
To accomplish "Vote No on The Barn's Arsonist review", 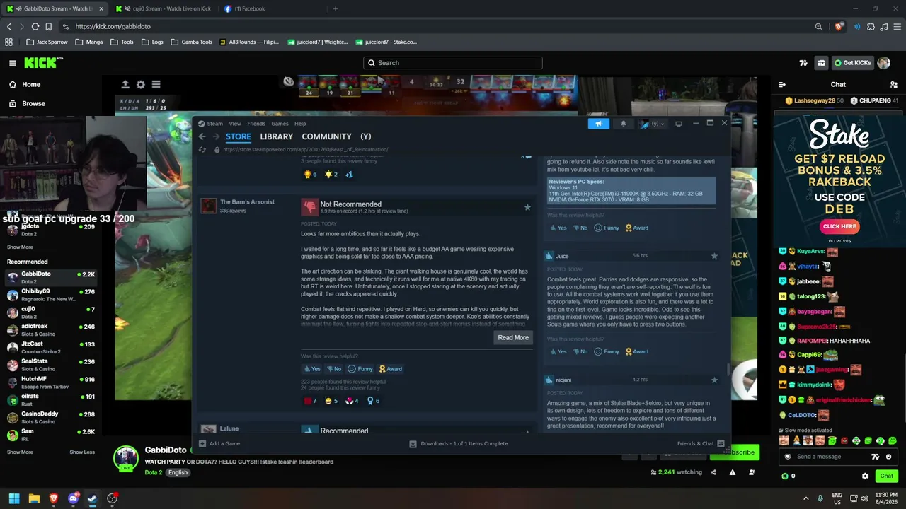I will (333, 369).
